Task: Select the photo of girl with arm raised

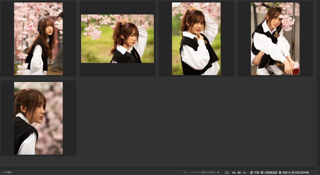Action: click(x=196, y=39)
